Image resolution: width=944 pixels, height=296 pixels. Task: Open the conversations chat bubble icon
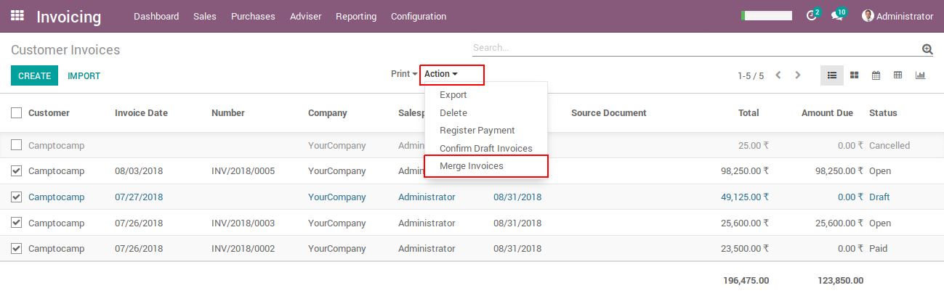coord(836,16)
